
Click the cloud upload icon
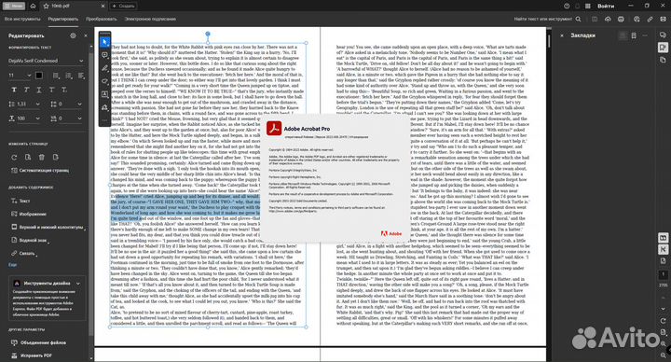608,19
